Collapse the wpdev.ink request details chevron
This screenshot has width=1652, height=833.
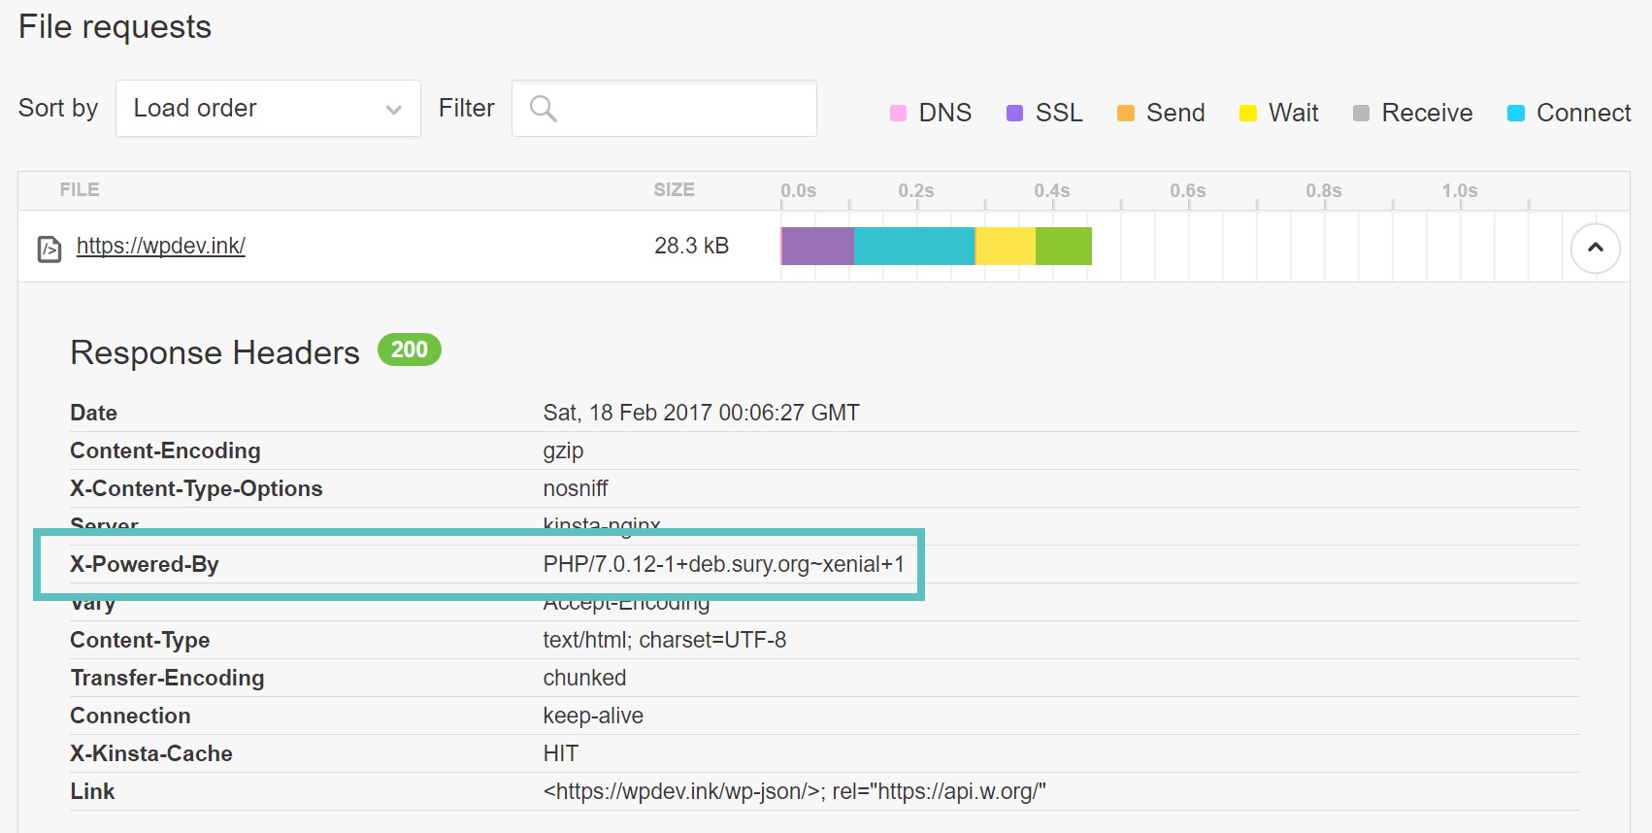(1595, 248)
